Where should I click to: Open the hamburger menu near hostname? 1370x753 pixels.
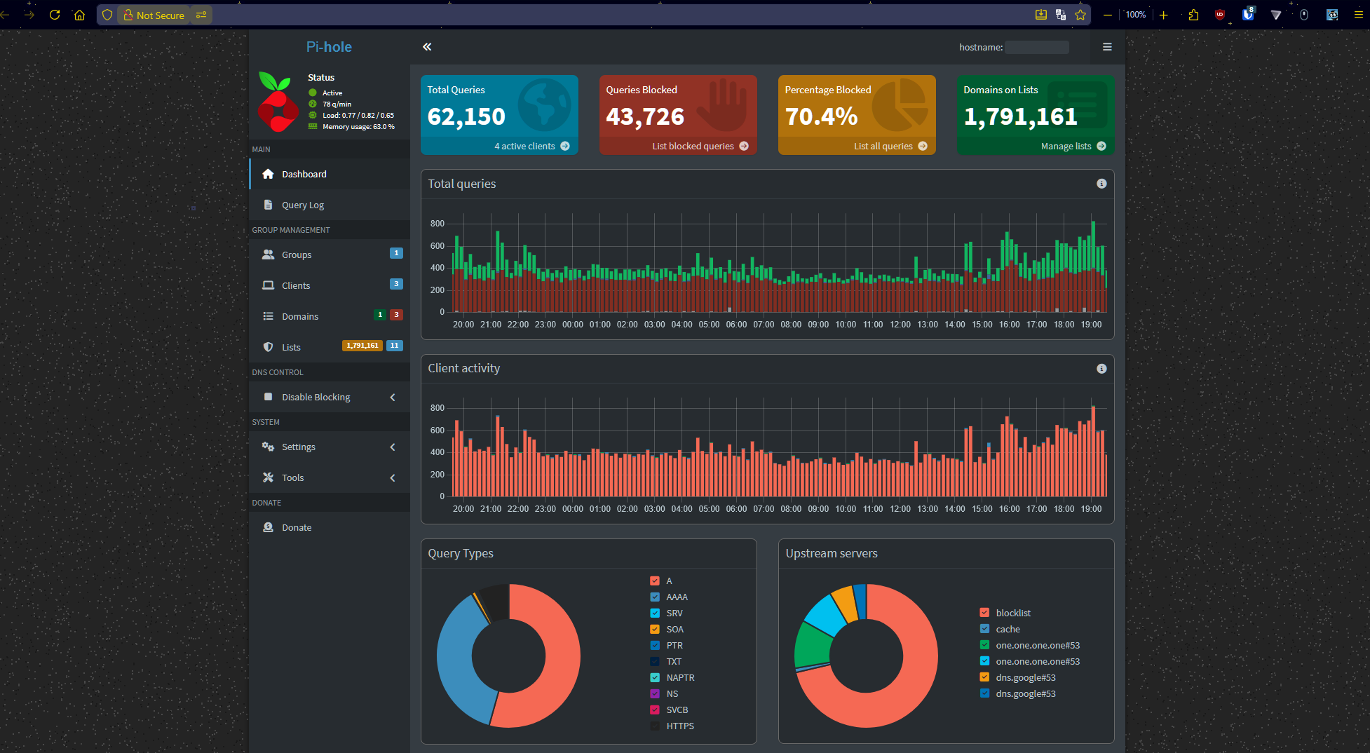(1107, 46)
